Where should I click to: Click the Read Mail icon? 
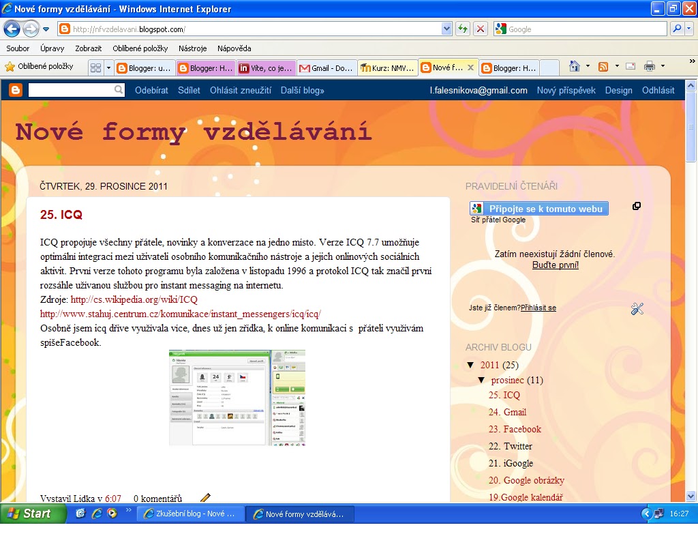pos(631,66)
